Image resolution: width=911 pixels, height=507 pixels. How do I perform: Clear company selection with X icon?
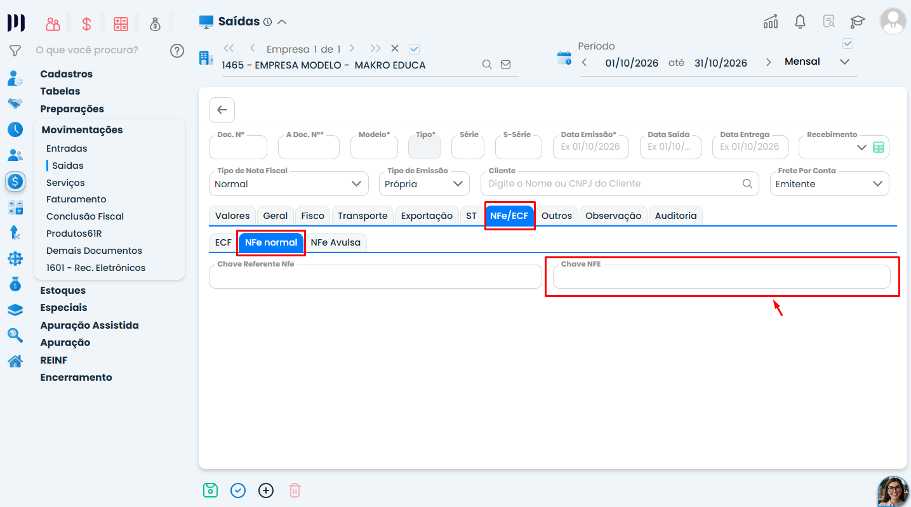394,49
